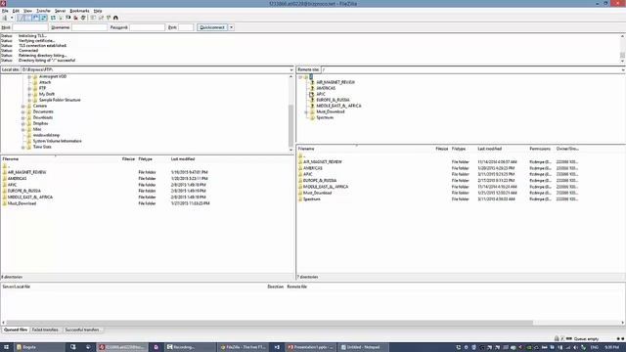The width and height of the screenshot is (626, 352).
Task: Switch to the Successful transfers tab
Action: [x=82, y=330]
